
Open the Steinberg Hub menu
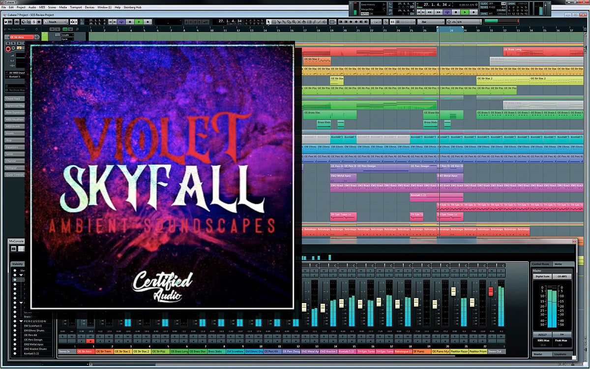click(132, 7)
